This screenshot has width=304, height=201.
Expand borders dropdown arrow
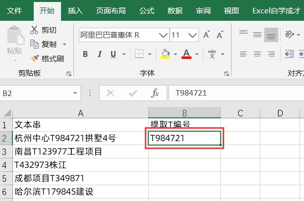[150, 54]
